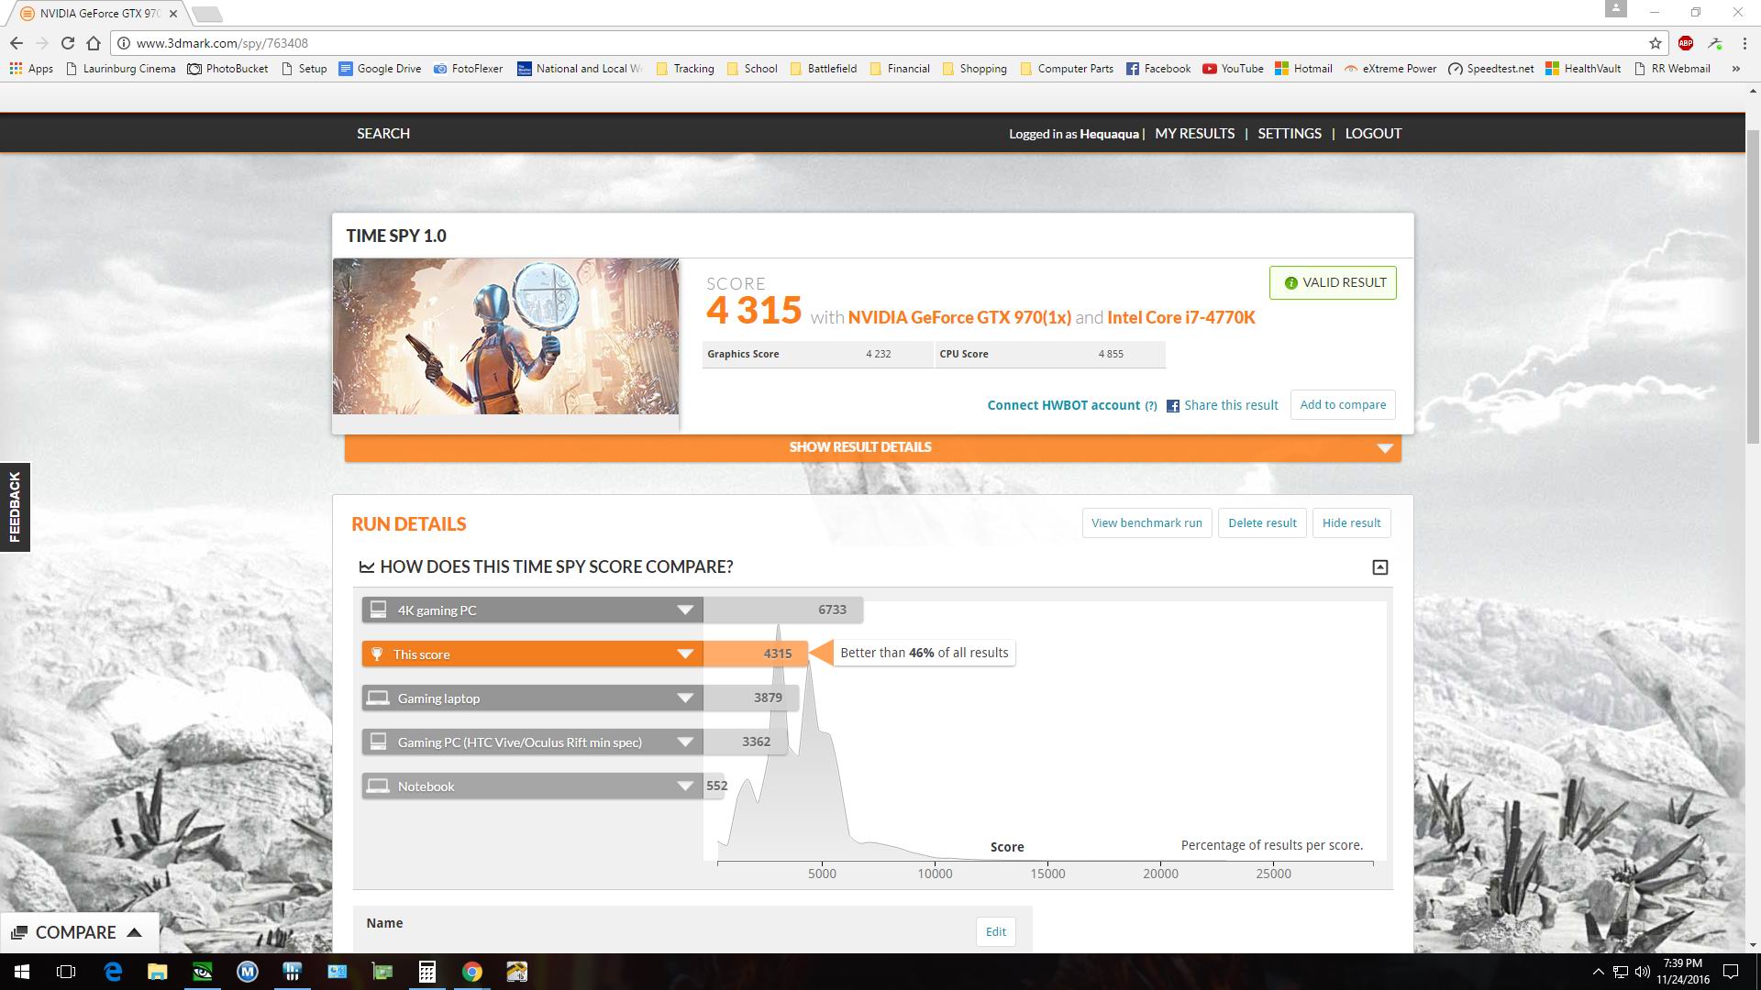Click the VALID RESULT badge
1761x990 pixels.
1333,283
